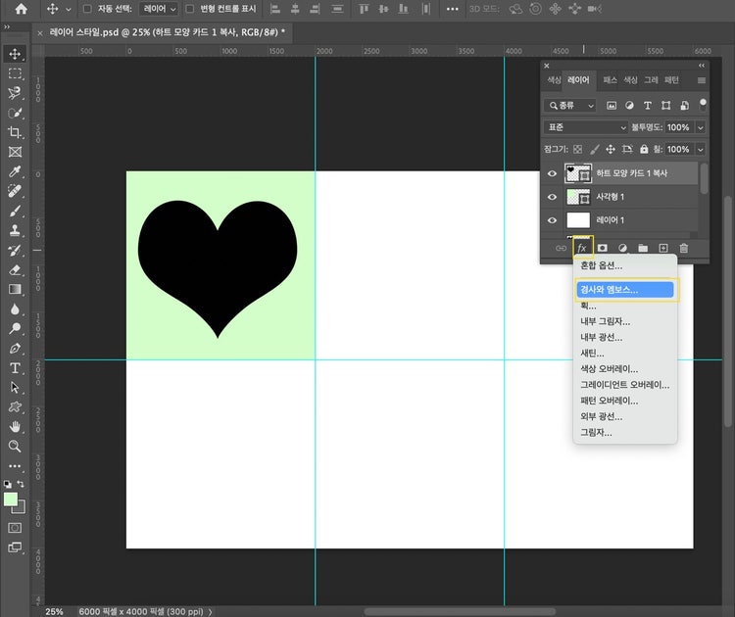The height and width of the screenshot is (617, 735).
Task: Click the Home icon in options bar
Action: [x=21, y=8]
